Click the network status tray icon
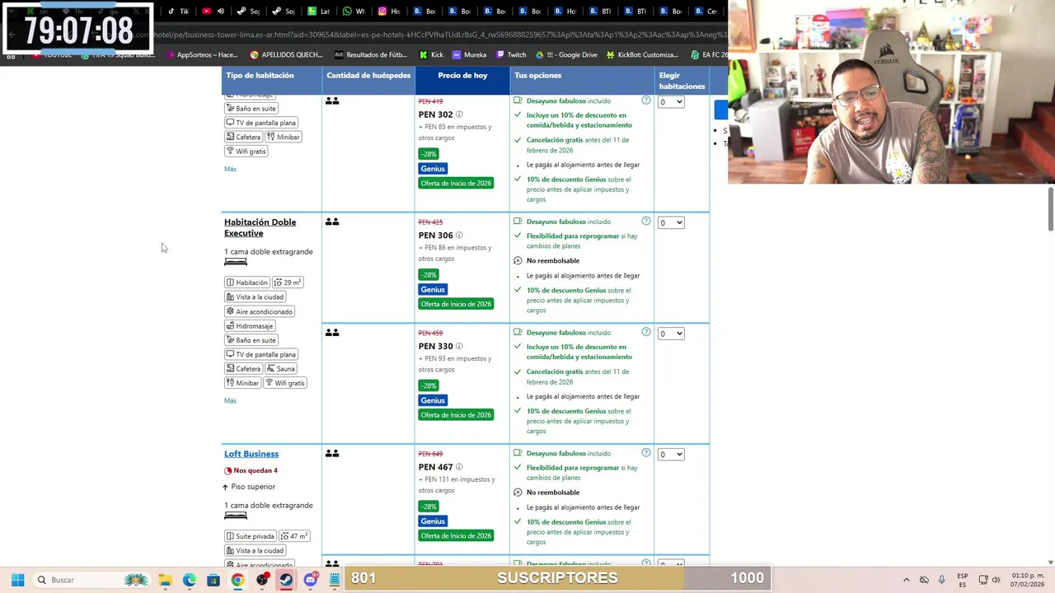Viewport: 1055px width, 593px height. (983, 580)
